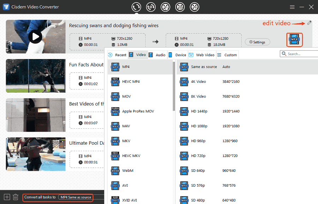This screenshot has height=204, width=318.
Task: Add a new file with plus icon
Action: click(x=7, y=197)
